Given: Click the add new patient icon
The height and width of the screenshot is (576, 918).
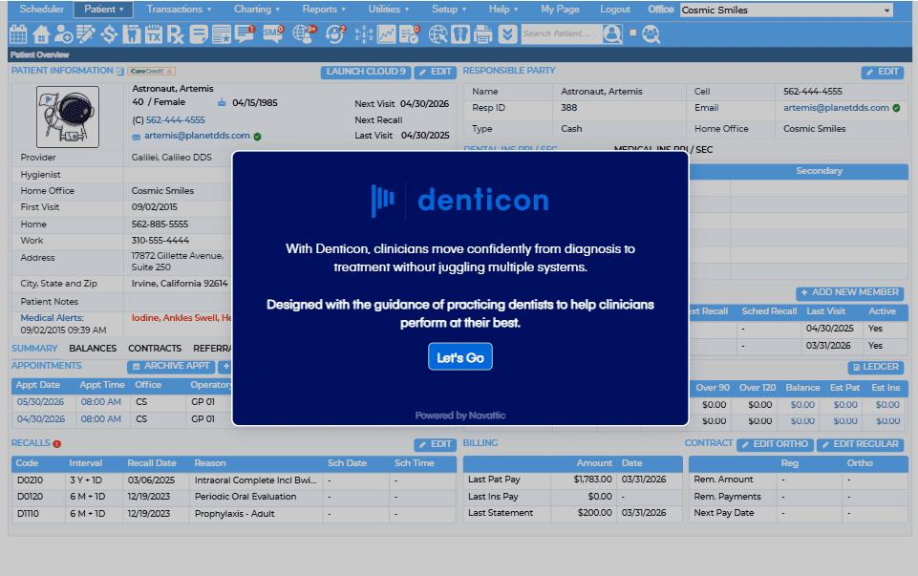Looking at the screenshot, I should (x=63, y=34).
